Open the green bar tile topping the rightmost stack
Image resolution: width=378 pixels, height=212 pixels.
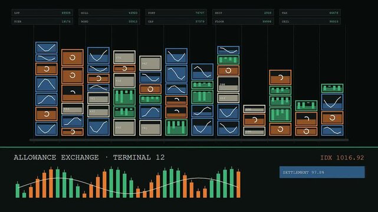tap(332, 88)
